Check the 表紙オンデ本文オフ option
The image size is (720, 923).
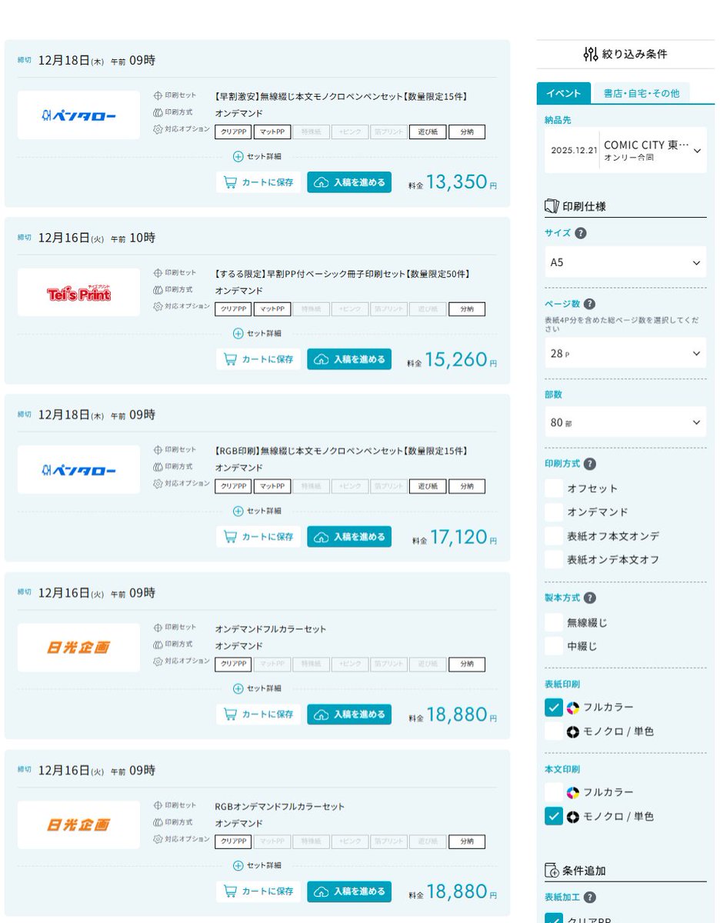[x=554, y=559]
